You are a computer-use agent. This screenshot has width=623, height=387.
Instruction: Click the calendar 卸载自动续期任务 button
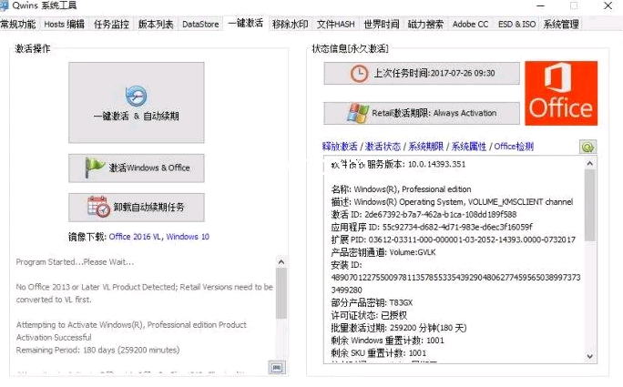point(136,208)
